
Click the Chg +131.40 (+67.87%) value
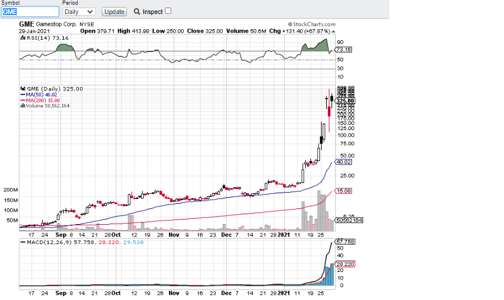coord(299,31)
